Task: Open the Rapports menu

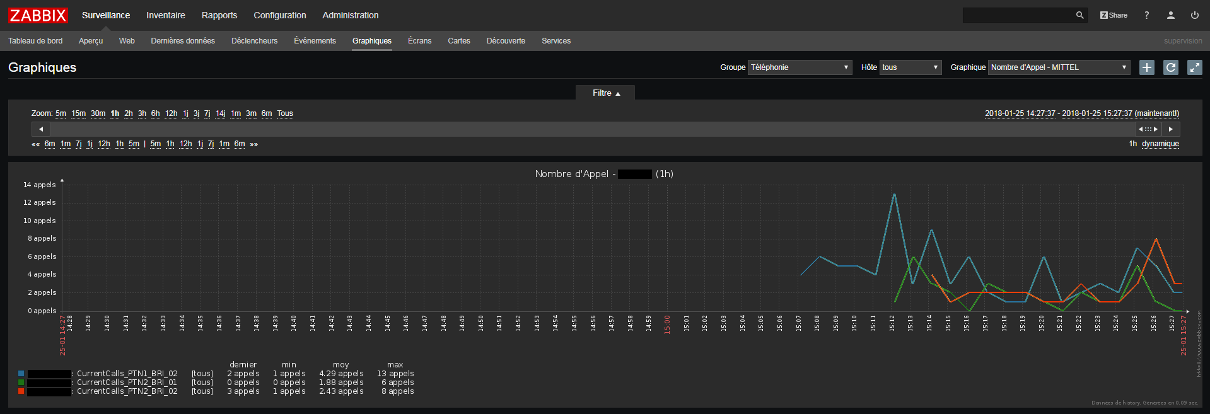Action: 219,15
